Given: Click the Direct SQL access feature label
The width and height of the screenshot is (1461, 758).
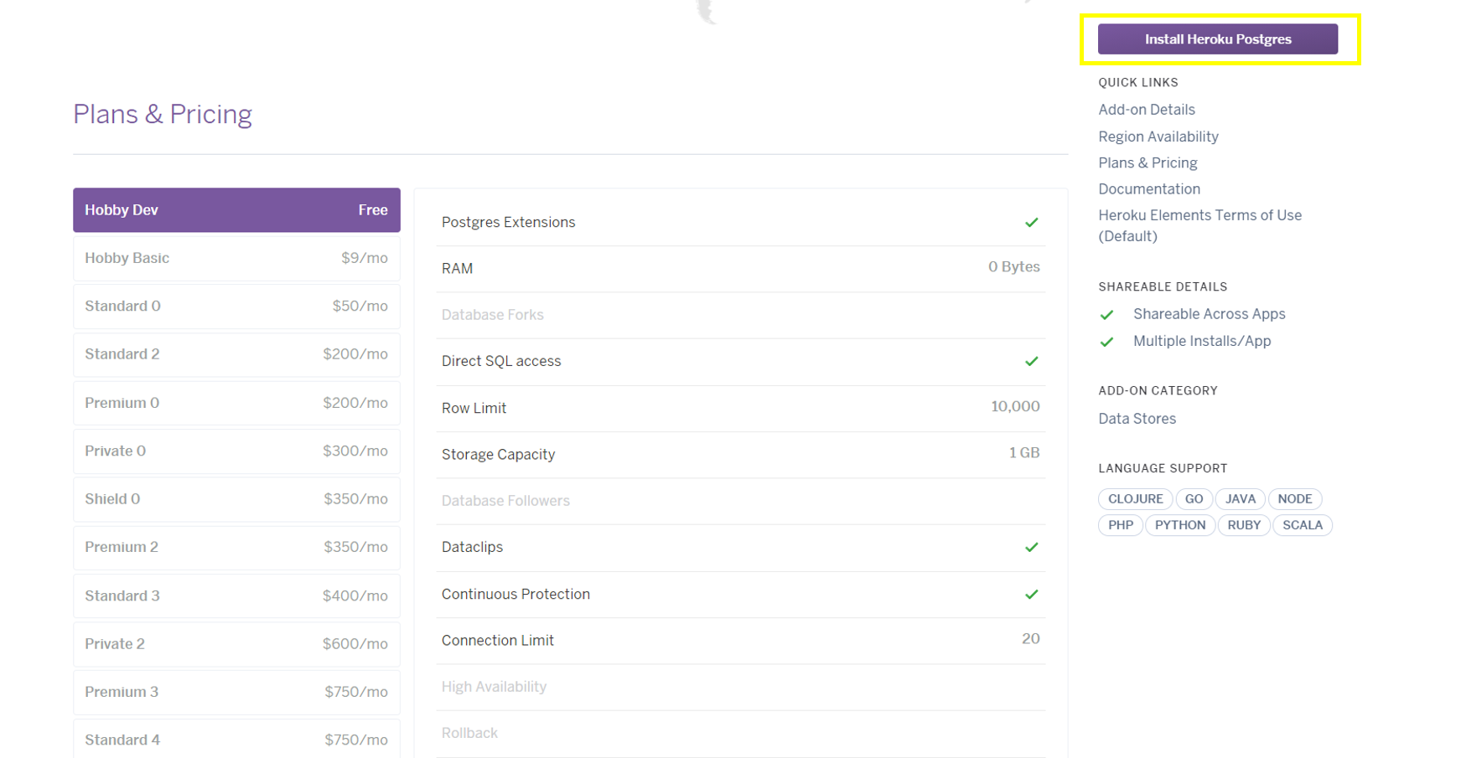Looking at the screenshot, I should pos(501,361).
